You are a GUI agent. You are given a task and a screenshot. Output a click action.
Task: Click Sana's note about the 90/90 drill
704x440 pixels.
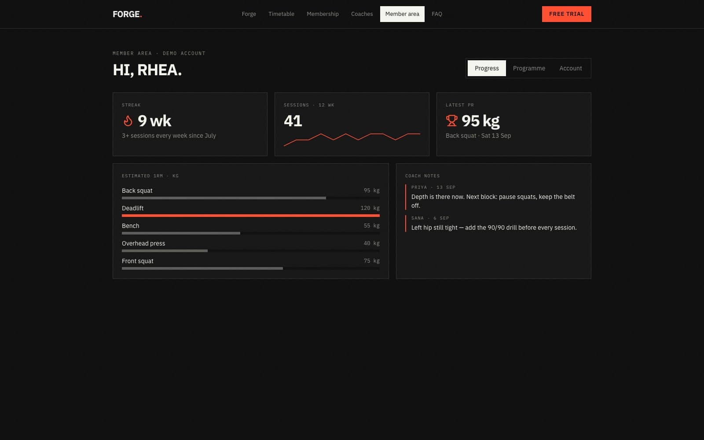click(494, 227)
